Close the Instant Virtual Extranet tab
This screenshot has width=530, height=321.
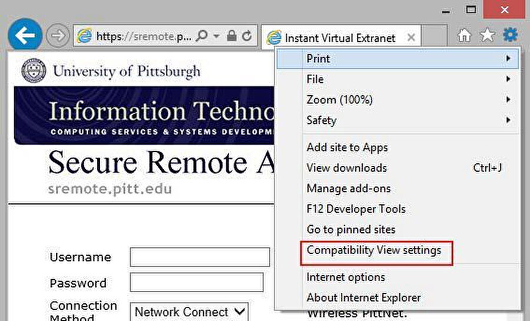[x=411, y=38]
